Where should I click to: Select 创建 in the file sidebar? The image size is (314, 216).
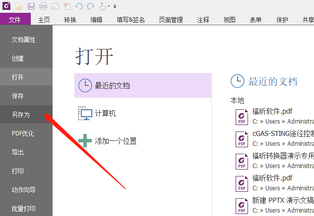coord(26,58)
